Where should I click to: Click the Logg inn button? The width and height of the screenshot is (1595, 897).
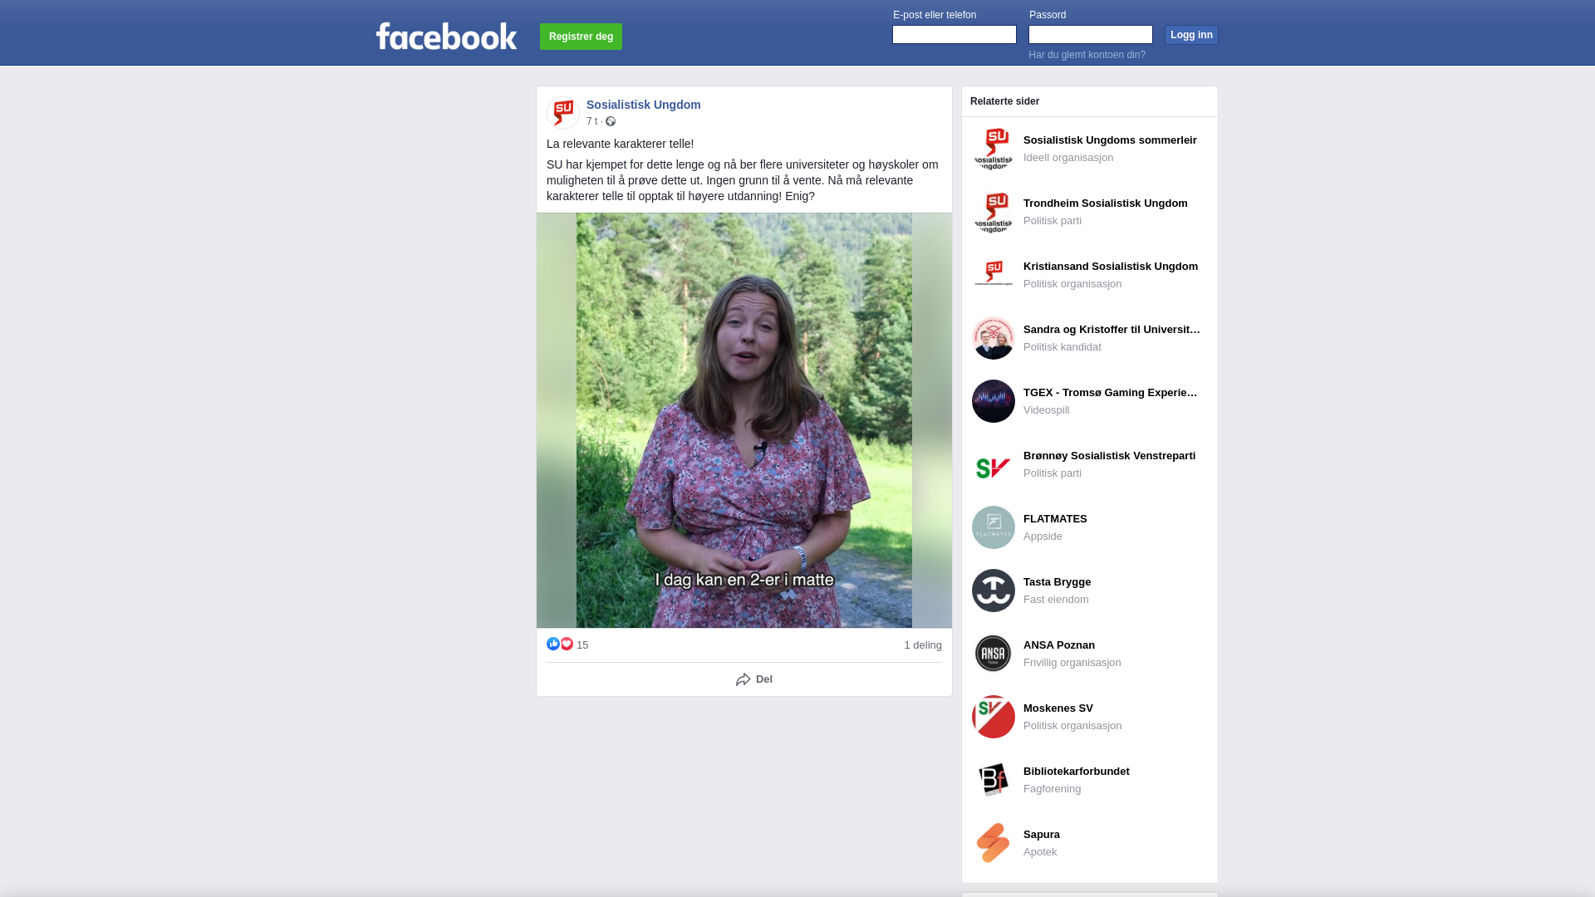click(x=1191, y=35)
